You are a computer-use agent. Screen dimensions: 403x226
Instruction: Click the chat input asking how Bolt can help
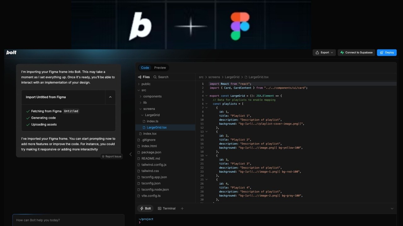point(68,220)
